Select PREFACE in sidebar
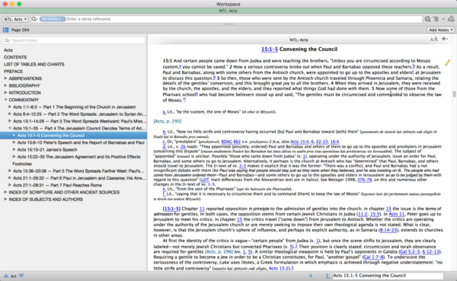This screenshot has height=281, width=457. [13, 71]
